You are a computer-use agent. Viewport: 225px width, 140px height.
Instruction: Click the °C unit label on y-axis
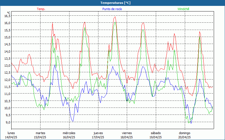[x=9, y=13]
